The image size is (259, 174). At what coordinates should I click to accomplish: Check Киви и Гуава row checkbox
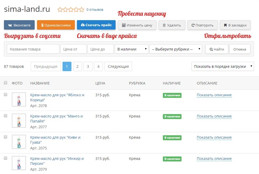point(6,137)
